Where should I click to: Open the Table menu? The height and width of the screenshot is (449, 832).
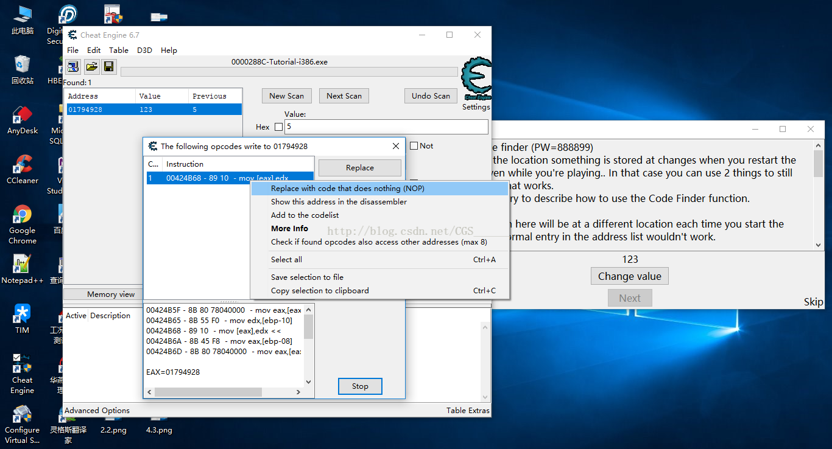coord(119,50)
